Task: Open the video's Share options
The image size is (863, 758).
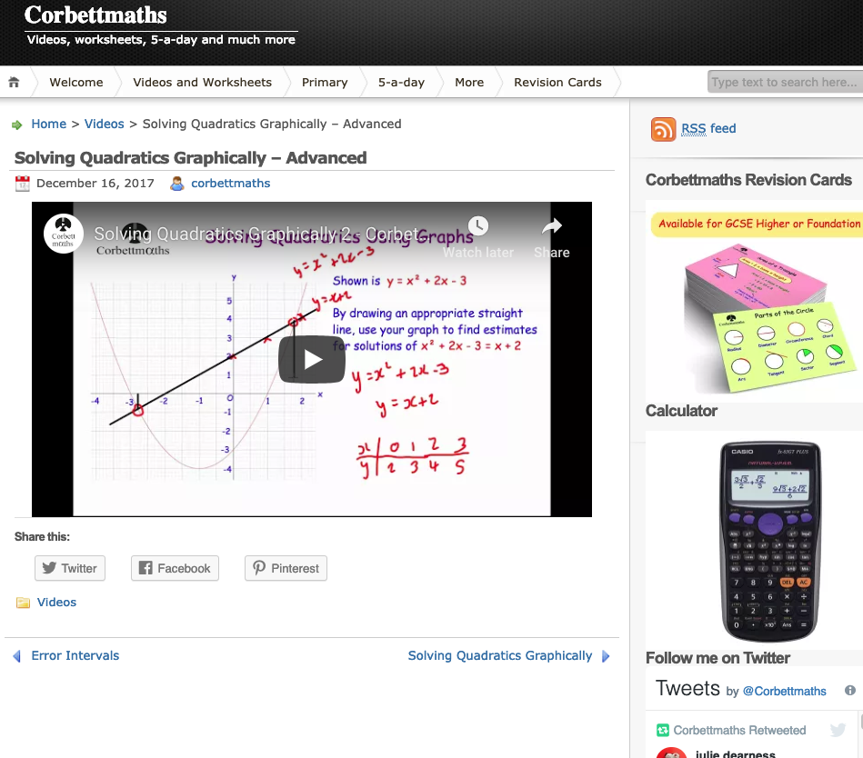Action: point(551,226)
